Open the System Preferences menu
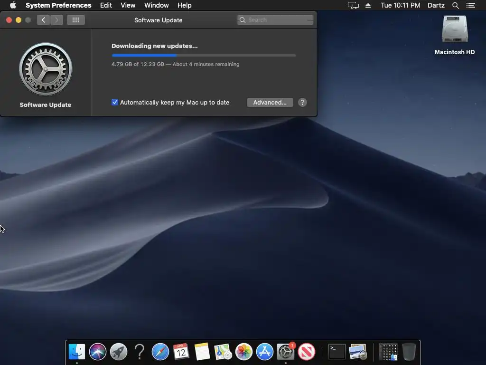486x365 pixels. (58, 5)
